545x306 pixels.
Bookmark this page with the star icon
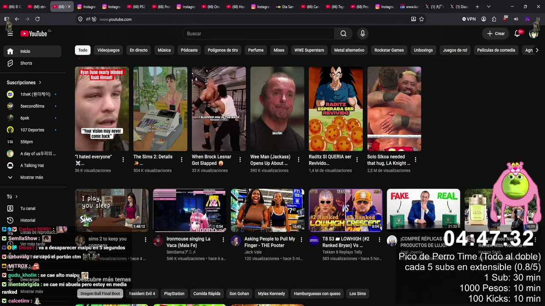tap(422, 19)
